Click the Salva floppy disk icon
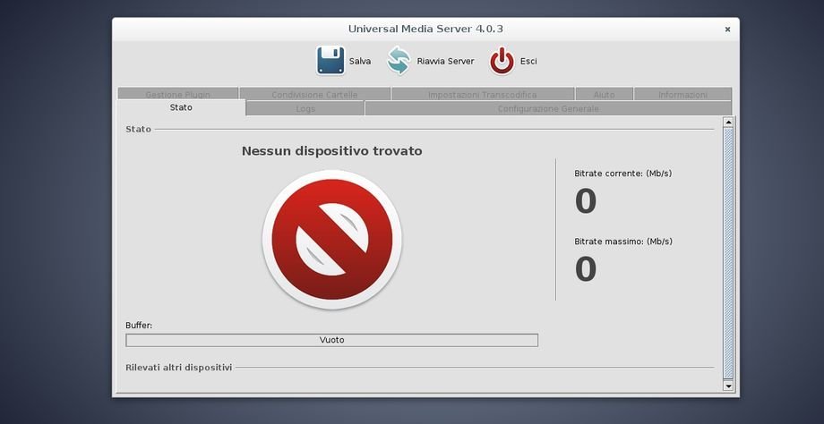824x424 pixels. [330, 61]
